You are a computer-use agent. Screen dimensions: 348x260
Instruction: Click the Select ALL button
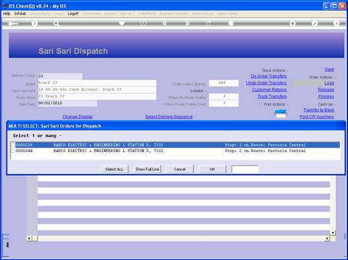point(114,169)
